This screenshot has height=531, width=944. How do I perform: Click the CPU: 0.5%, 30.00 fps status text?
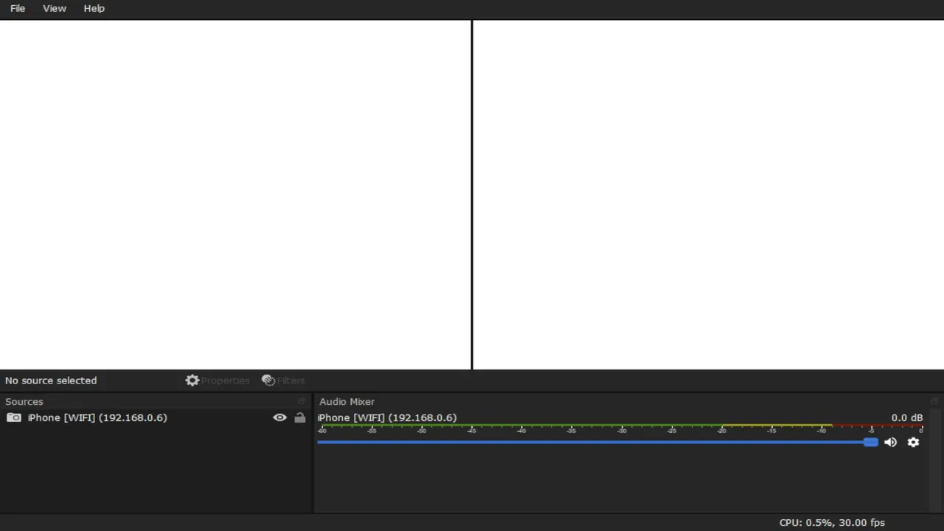(x=832, y=522)
